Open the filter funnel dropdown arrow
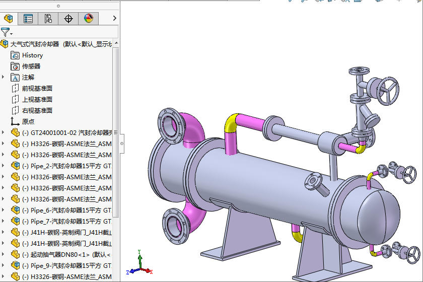Screen dimensions: 423x282 pyautogui.click(x=11, y=34)
